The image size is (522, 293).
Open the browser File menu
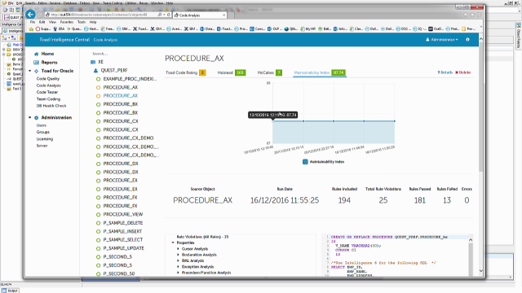coord(33,22)
